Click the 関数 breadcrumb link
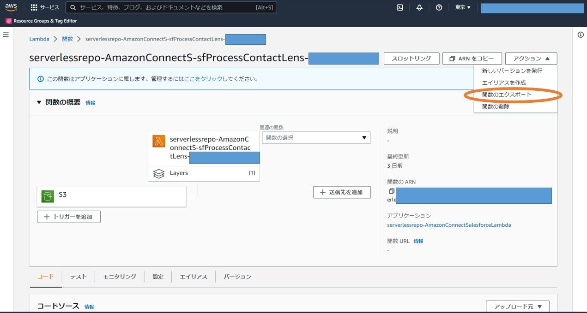This screenshot has height=313, width=587. [67, 39]
